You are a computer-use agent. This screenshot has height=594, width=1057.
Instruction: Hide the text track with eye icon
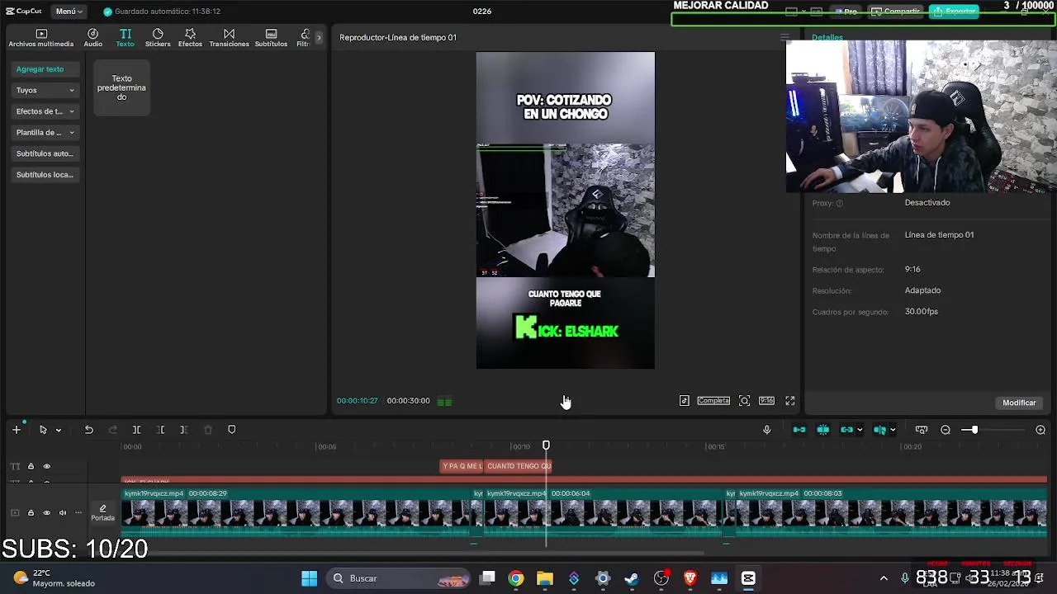[46, 466]
